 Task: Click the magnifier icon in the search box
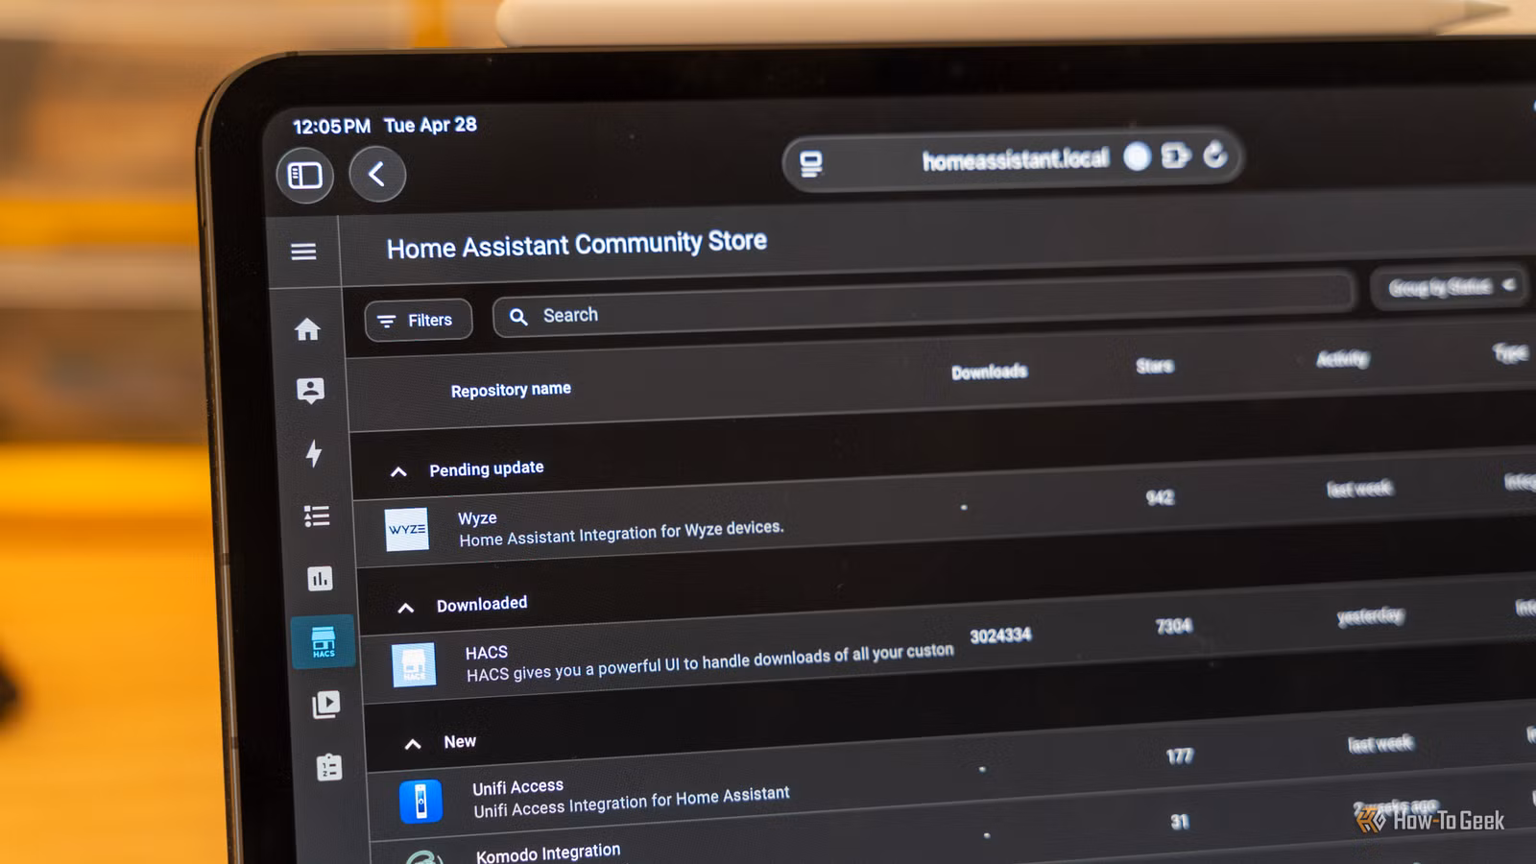pos(518,317)
